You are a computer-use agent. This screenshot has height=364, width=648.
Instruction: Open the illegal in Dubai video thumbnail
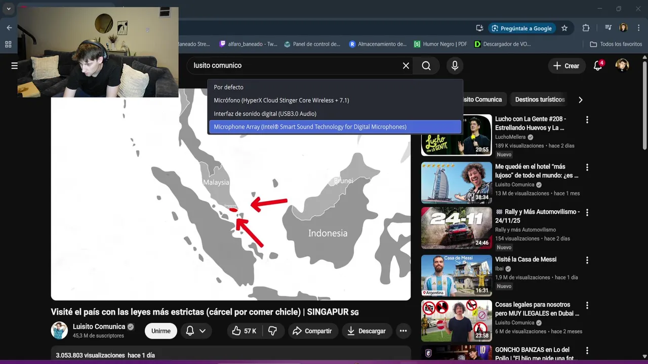click(x=457, y=321)
